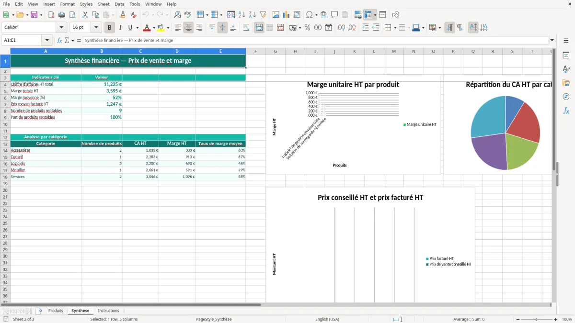Image resolution: width=575 pixels, height=323 pixels.
Task: Open the Format menu
Action: [x=68, y=4]
